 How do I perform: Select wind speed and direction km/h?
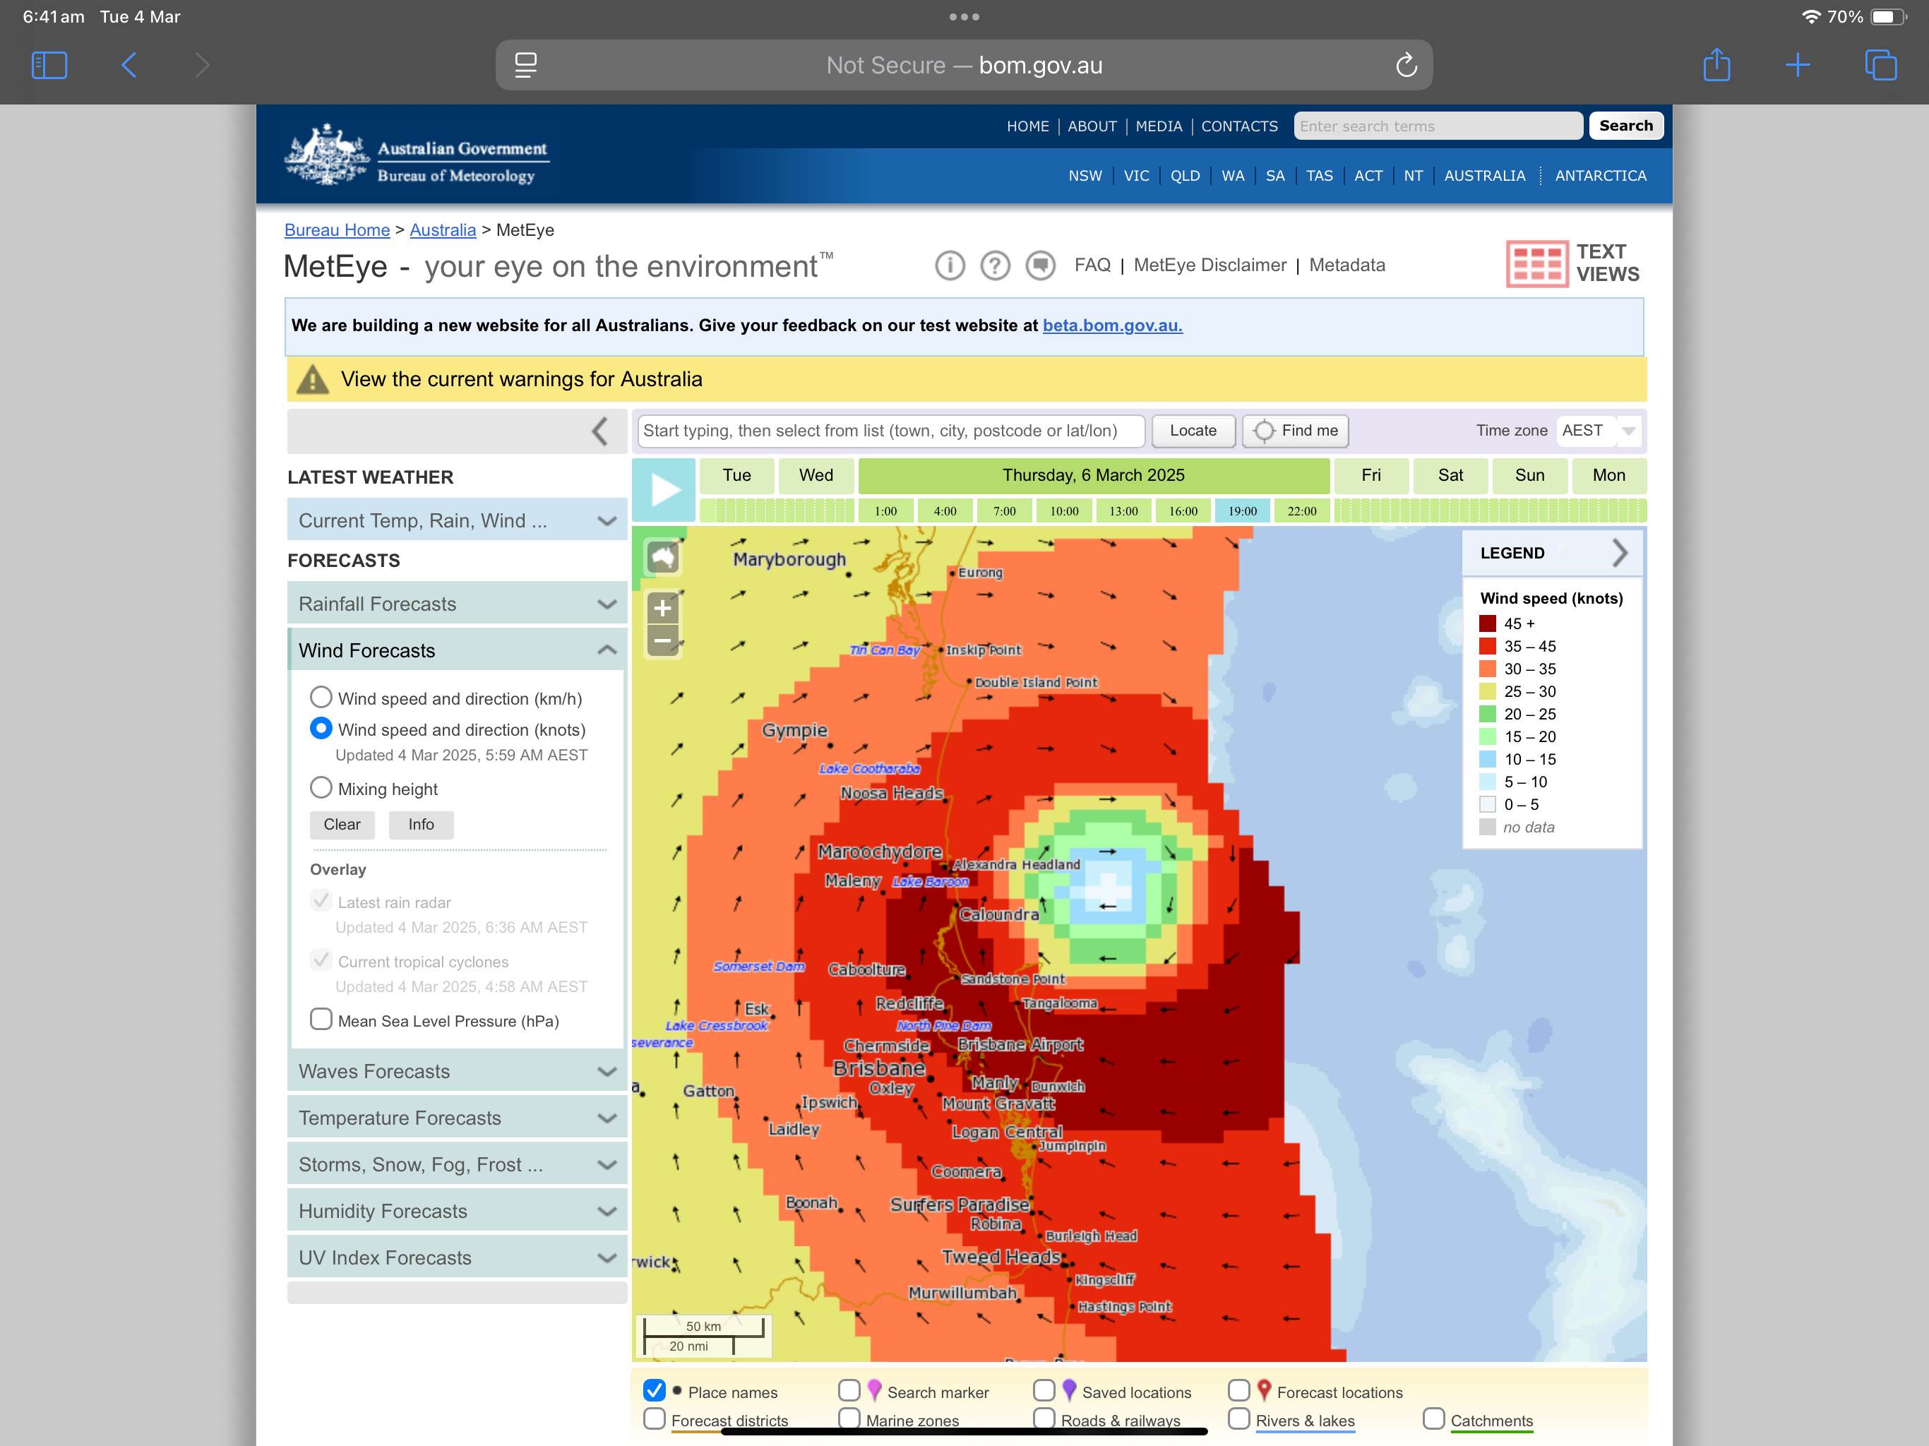click(321, 697)
